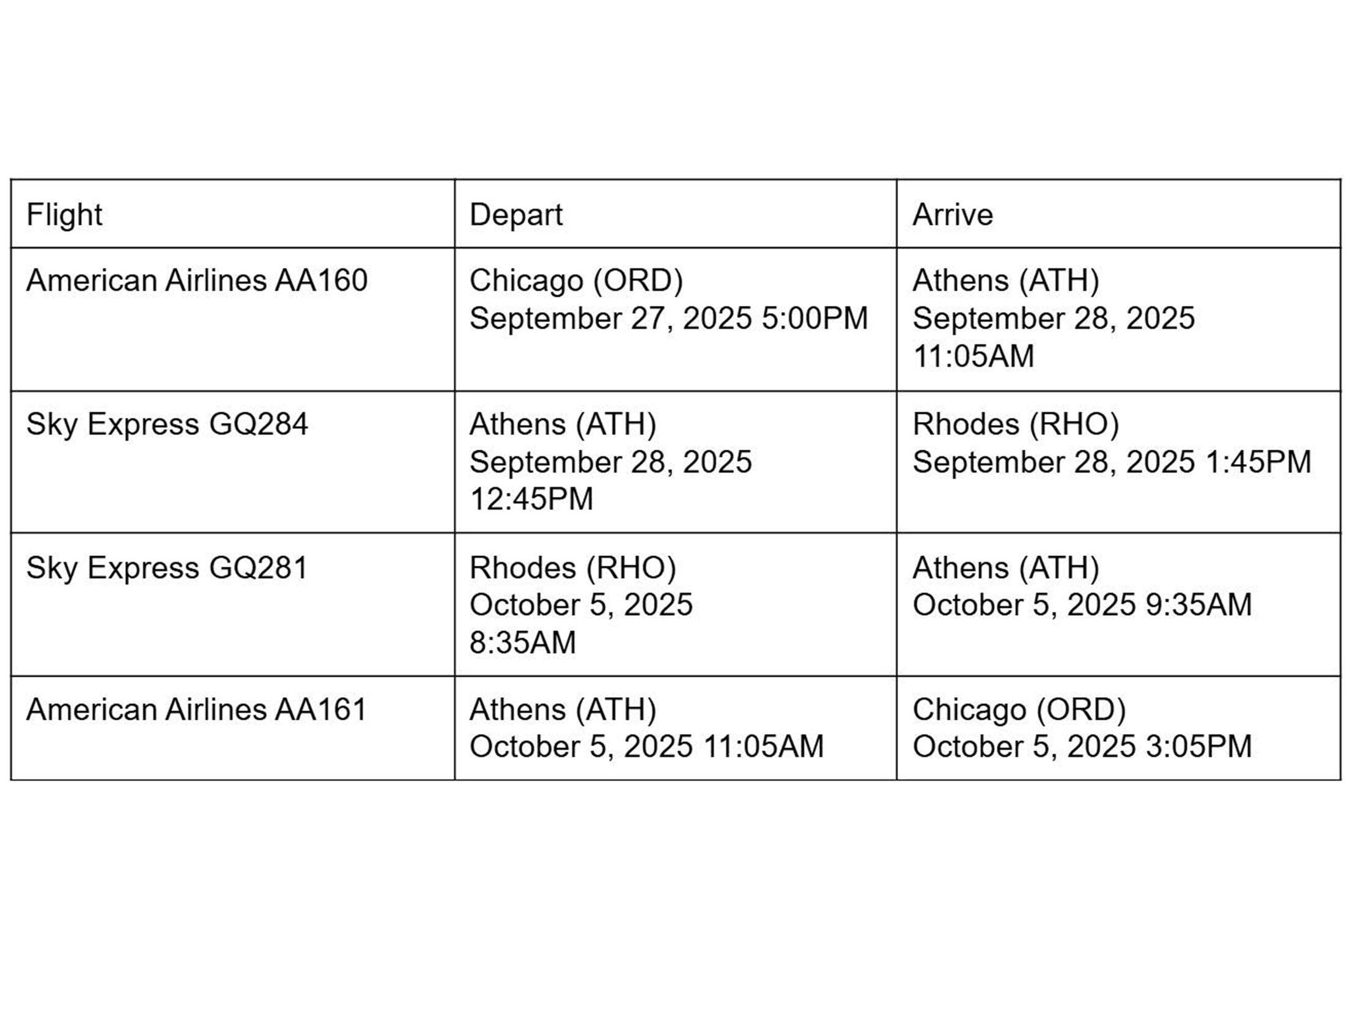Click the "October 5, 2025 3:05PM" arrival text
Image resolution: width=1352 pixels, height=1014 pixels.
coord(1082,747)
